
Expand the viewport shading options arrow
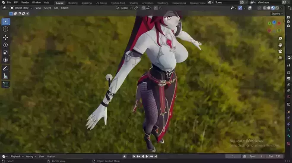coord(281,8)
